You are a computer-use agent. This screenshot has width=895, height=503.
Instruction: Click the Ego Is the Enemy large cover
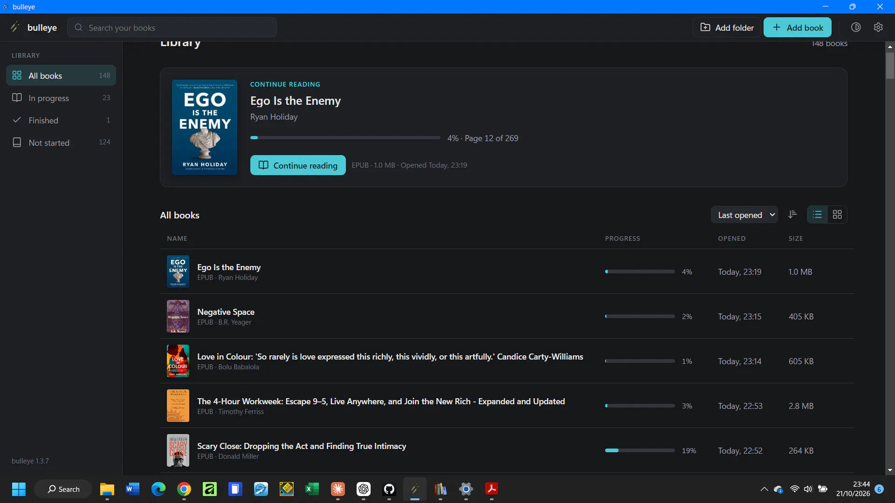[x=205, y=127]
